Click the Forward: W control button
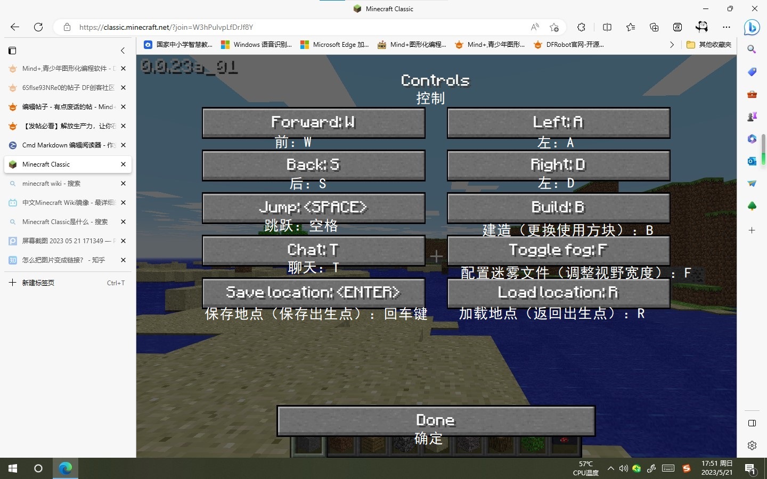 pos(313,122)
